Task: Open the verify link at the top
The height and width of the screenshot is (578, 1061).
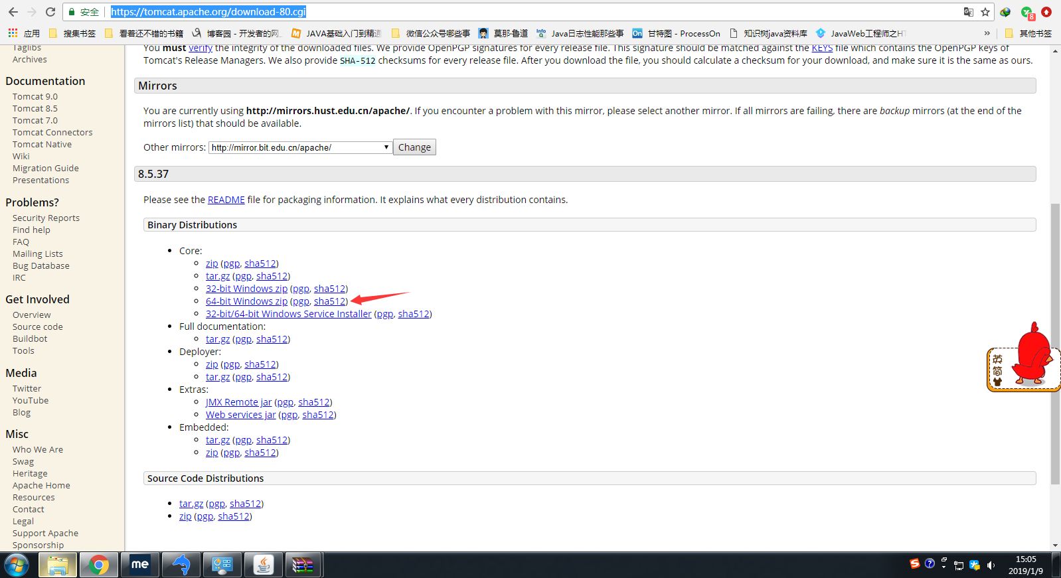Action: [x=201, y=48]
